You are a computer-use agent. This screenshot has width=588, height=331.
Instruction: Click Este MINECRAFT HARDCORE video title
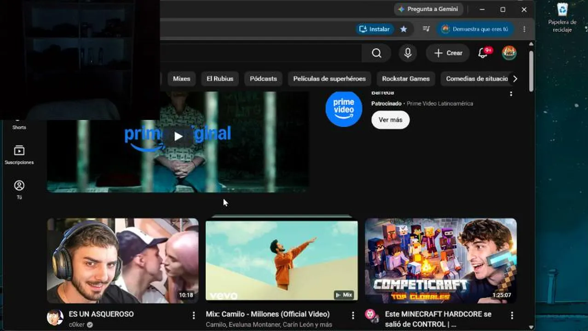pyautogui.click(x=438, y=319)
